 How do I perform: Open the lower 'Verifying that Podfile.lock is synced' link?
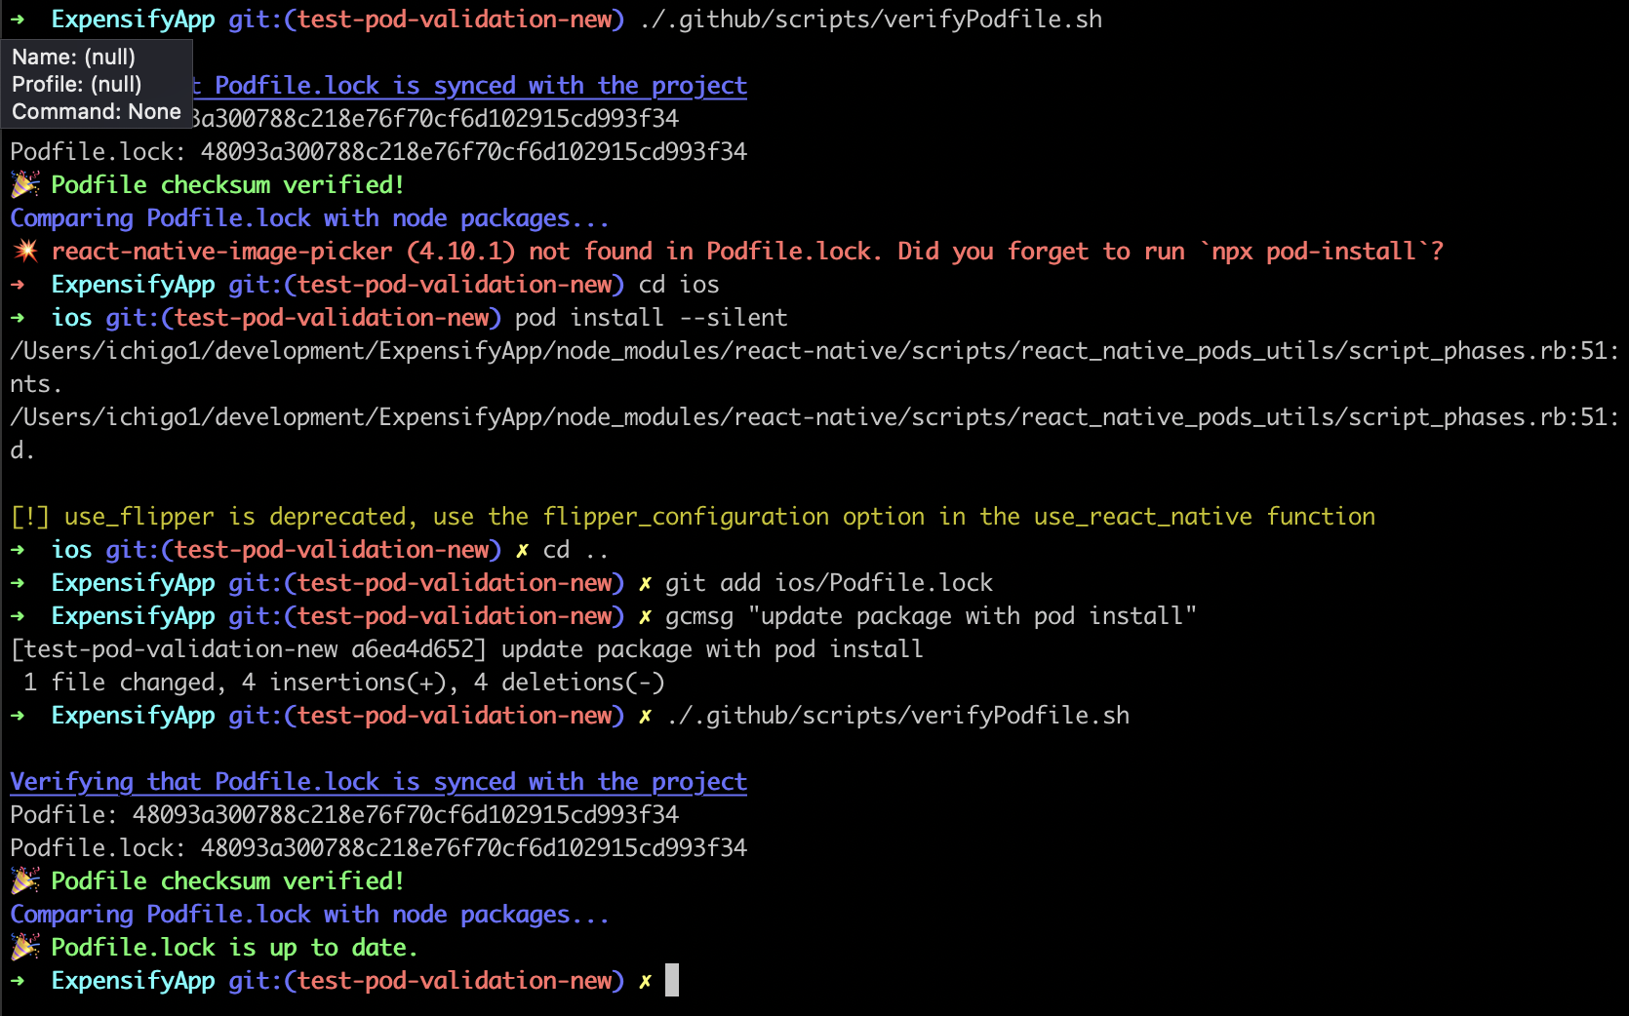(x=378, y=782)
